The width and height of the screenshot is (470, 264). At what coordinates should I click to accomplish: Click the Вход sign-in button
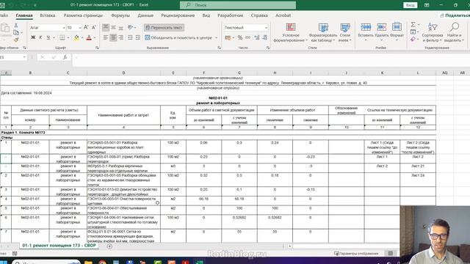411,5
